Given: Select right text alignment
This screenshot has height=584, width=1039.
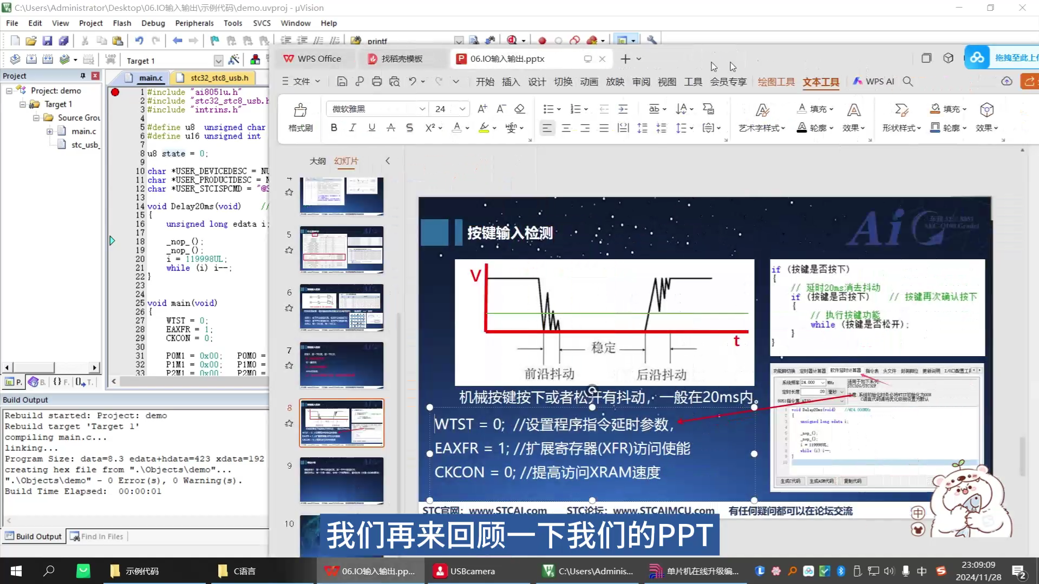Looking at the screenshot, I should 585,128.
